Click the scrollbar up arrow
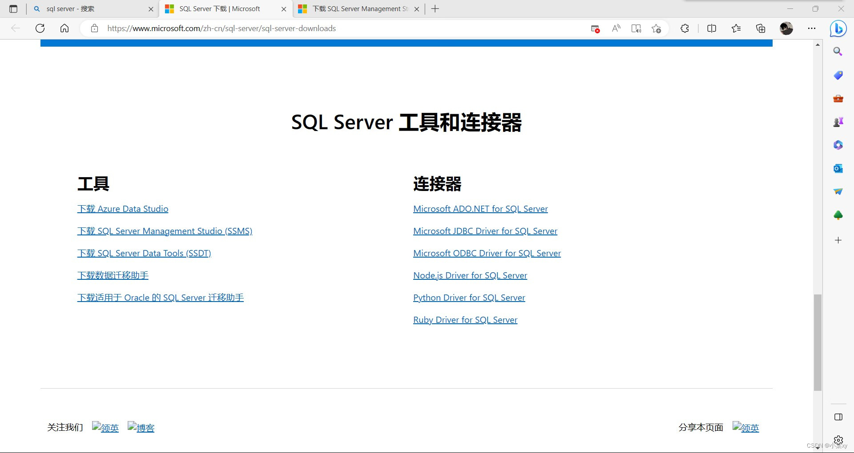 click(818, 45)
